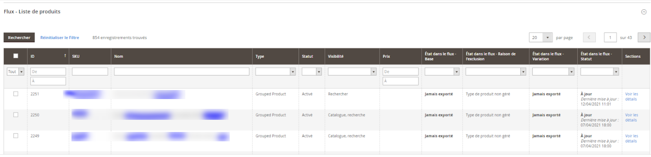Image resolution: width=651 pixels, height=157 pixels.
Task: Open the Type filter dropdown
Action: 275,72
